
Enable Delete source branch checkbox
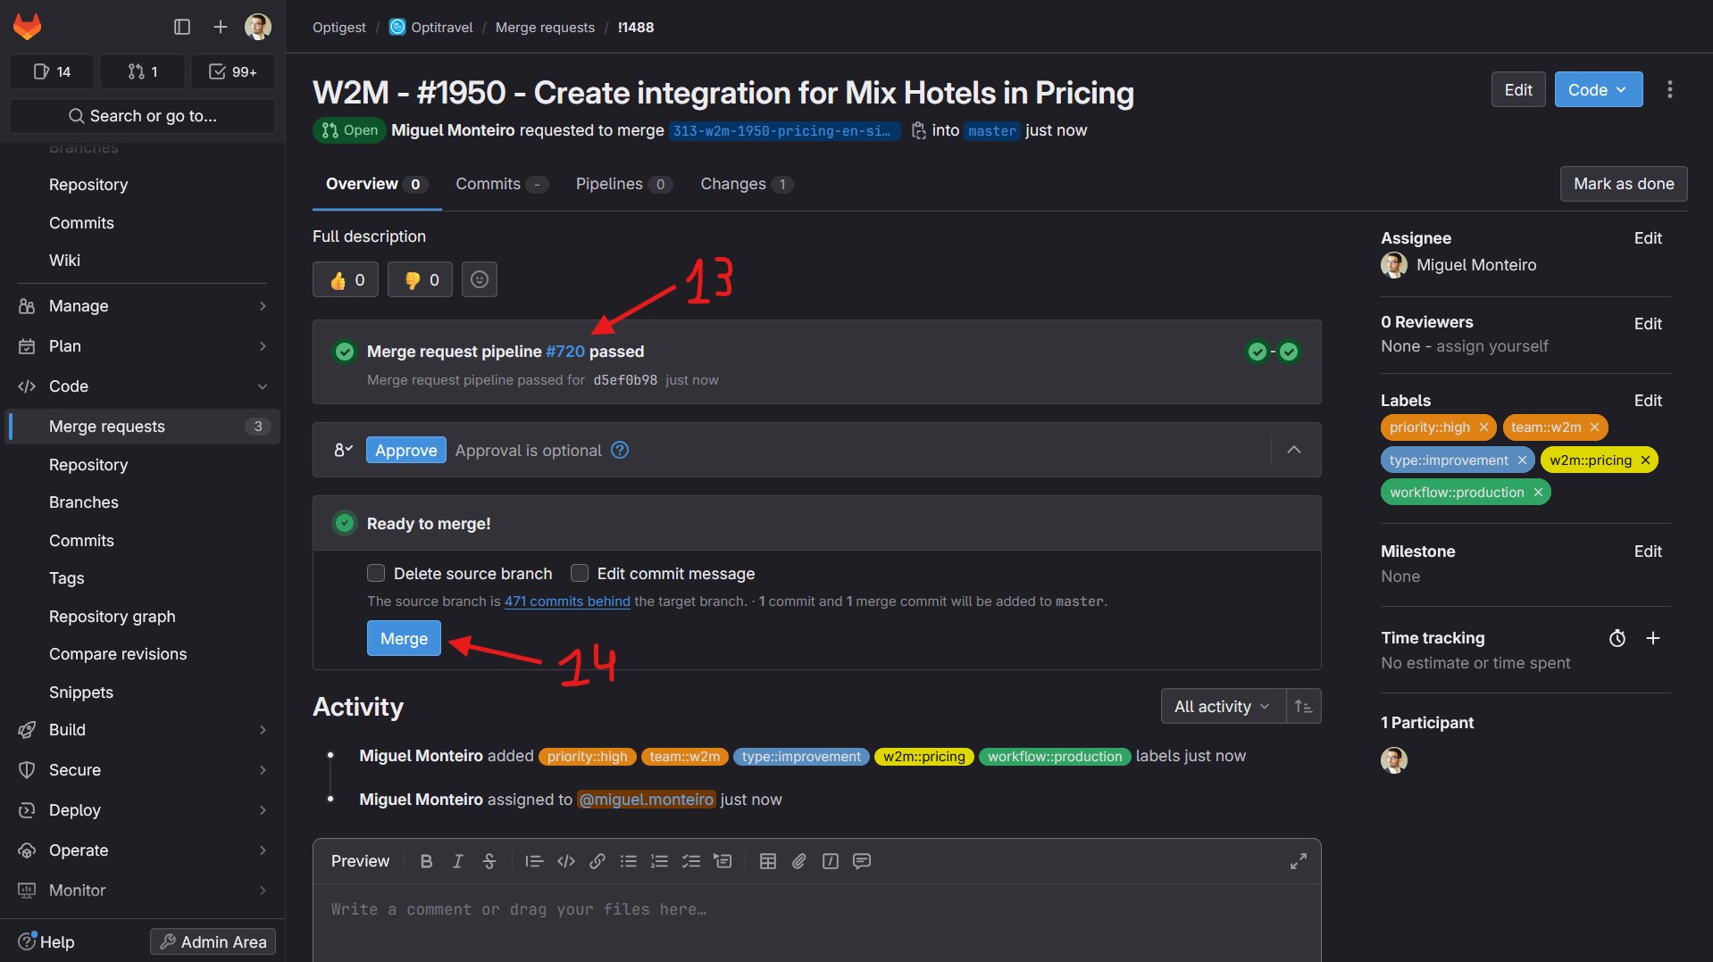coord(376,573)
